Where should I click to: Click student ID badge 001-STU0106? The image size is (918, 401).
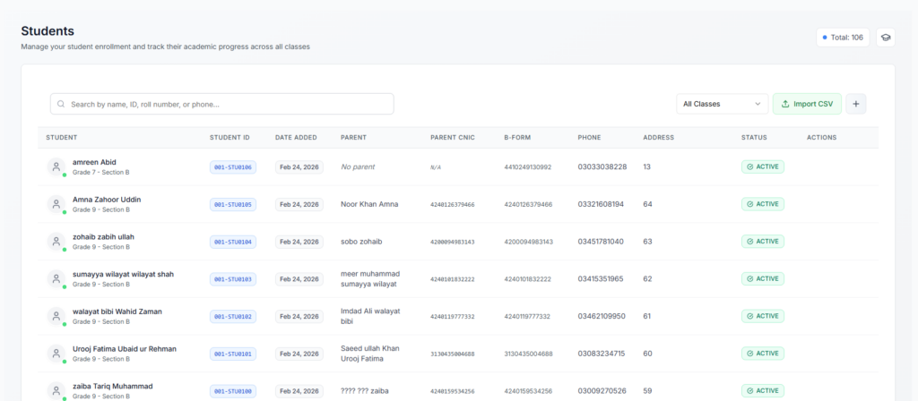(x=233, y=167)
